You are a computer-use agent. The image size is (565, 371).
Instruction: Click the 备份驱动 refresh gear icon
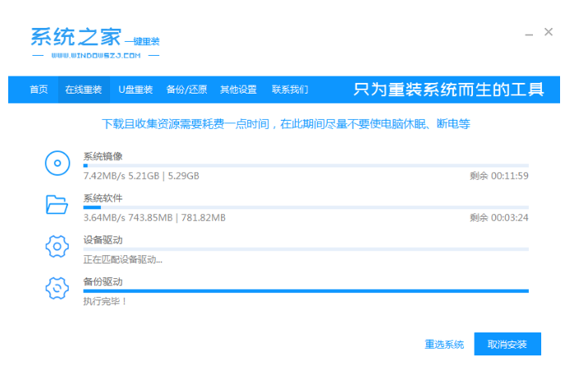pos(57,288)
